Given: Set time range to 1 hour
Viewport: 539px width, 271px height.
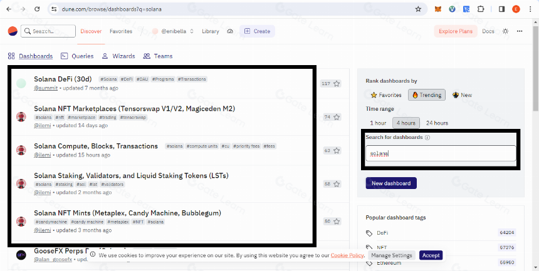Looking at the screenshot, I should pos(378,123).
